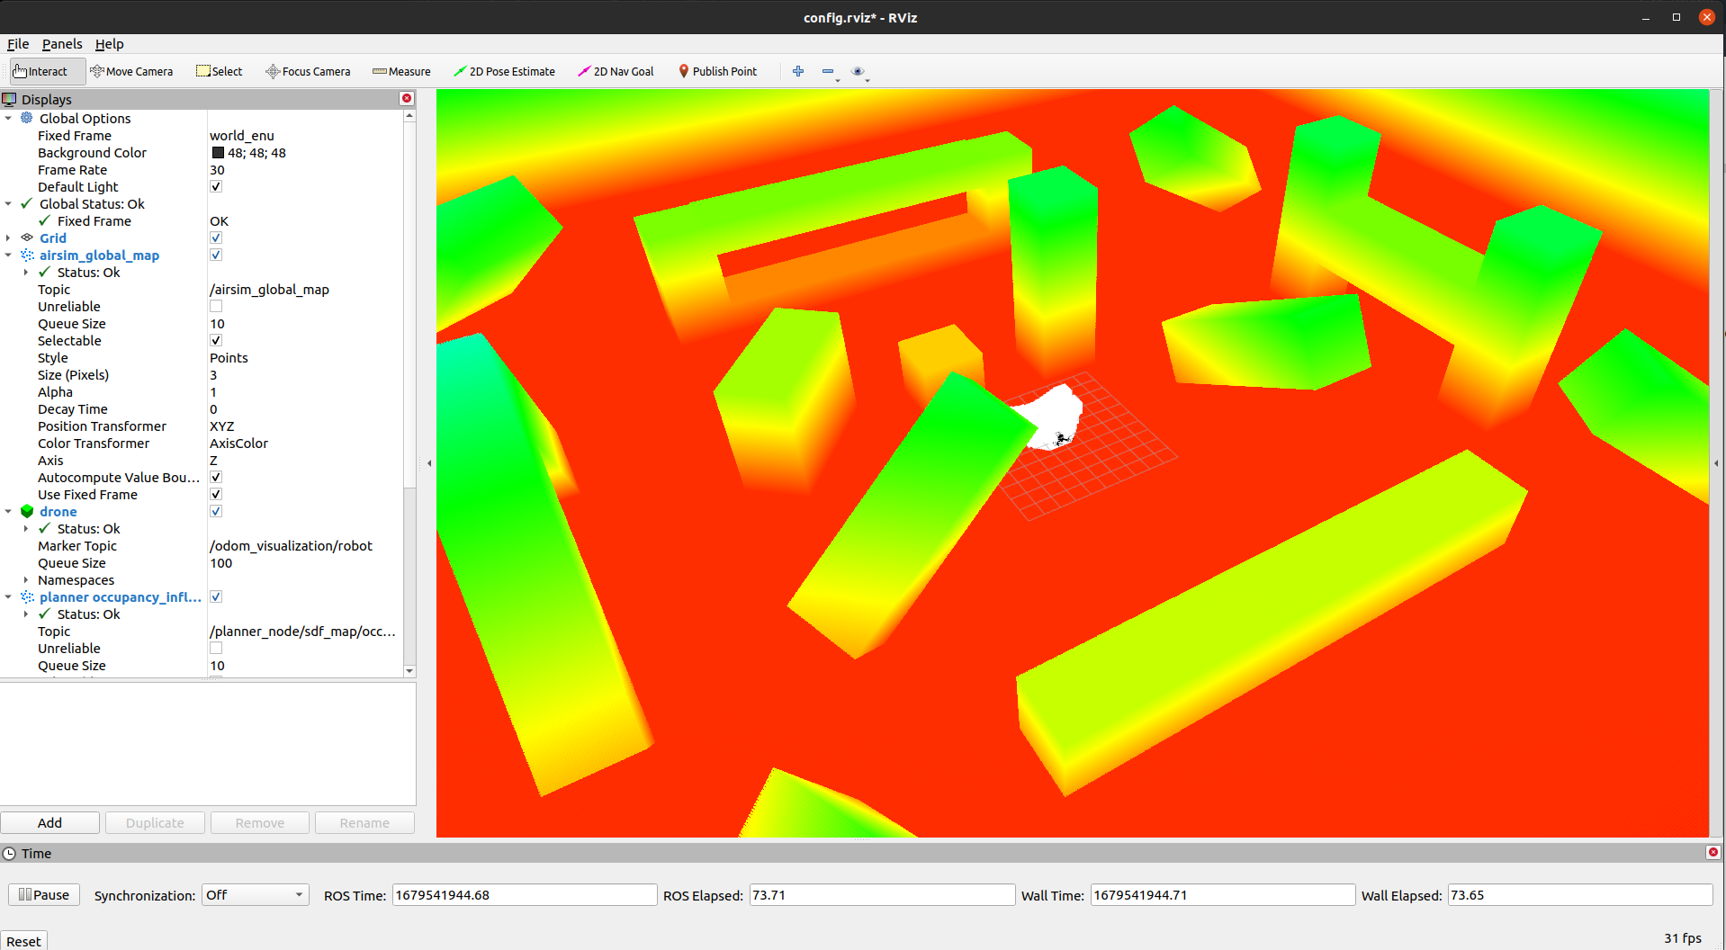Viewport: 1726px width, 950px height.
Task: Click the Wall Elapsed field
Action: coord(1579,894)
